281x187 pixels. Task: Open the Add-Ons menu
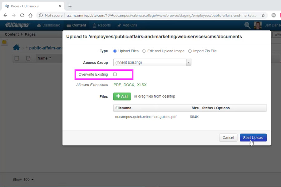click(127, 25)
